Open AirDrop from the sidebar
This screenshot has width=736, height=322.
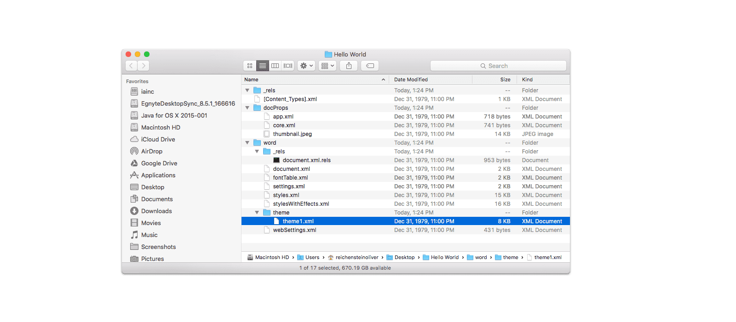click(151, 151)
